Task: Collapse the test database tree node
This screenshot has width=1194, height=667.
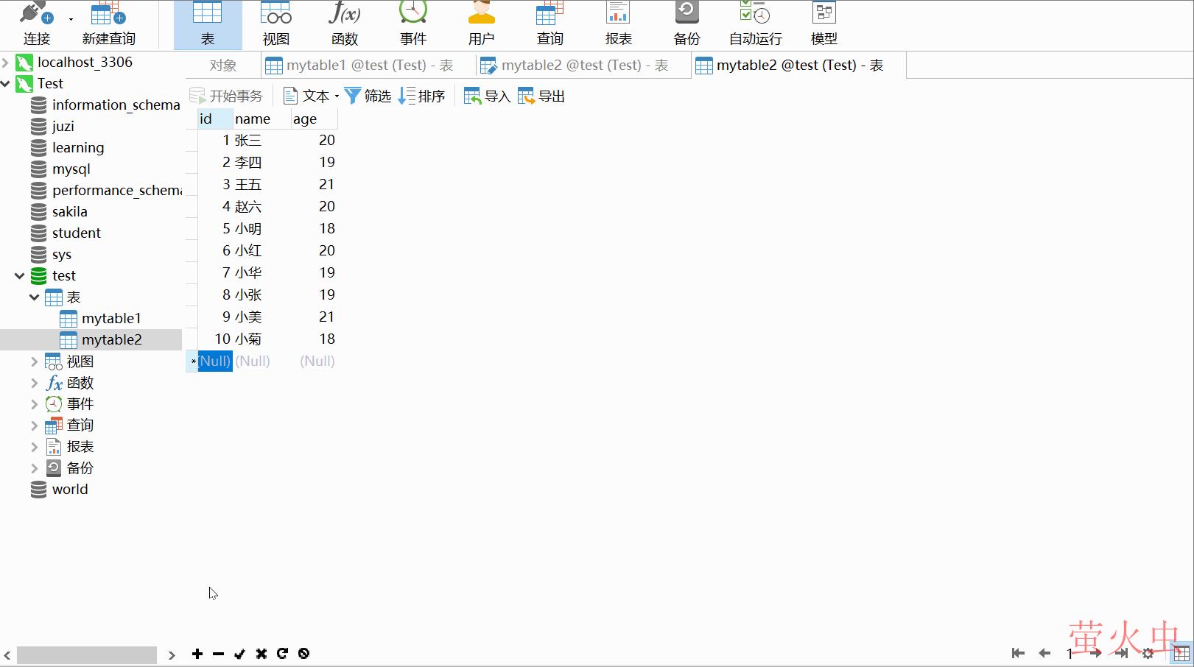Action: click(x=18, y=275)
